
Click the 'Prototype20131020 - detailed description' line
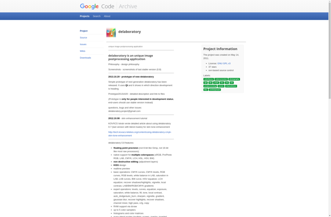[136, 94]
